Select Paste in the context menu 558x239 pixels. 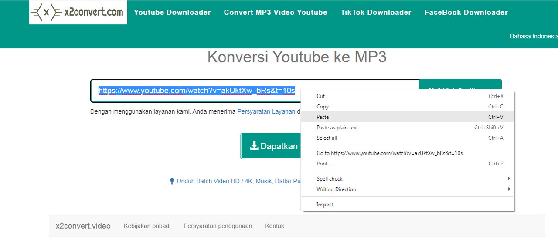click(408, 117)
